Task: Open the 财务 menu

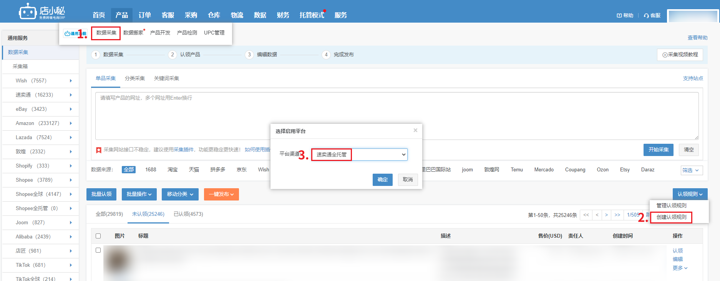Action: pos(283,15)
